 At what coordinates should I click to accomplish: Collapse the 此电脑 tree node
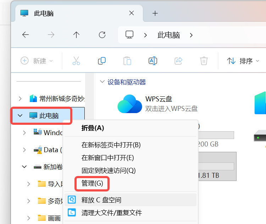(20, 116)
